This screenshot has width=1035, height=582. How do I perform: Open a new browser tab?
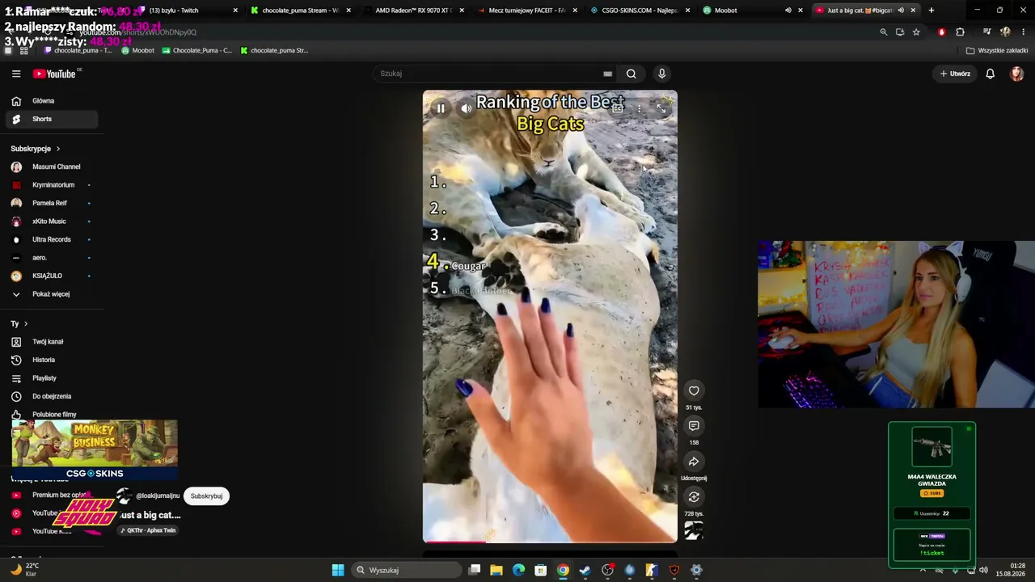(931, 11)
